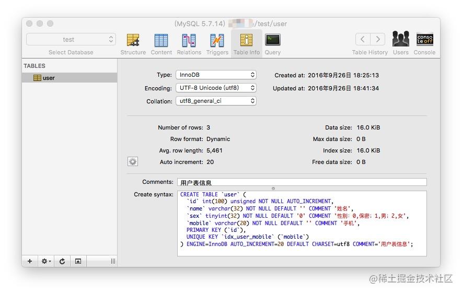Click the Row format value Dynamic
This screenshot has width=462, height=293.
(x=218, y=139)
